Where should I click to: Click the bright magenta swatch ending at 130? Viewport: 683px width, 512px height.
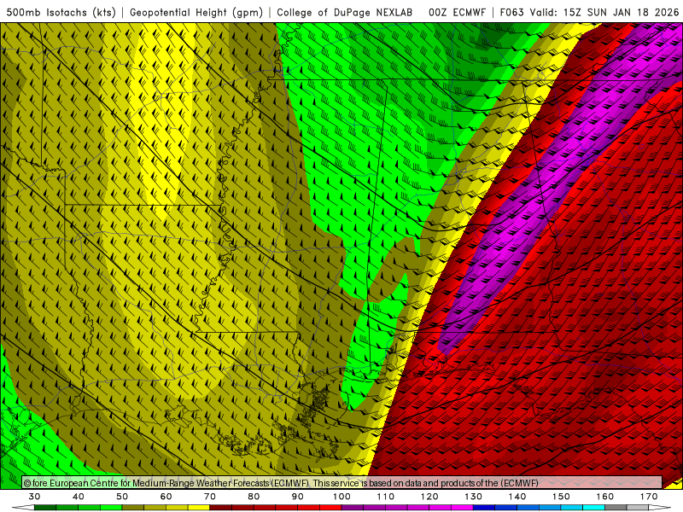(462, 508)
